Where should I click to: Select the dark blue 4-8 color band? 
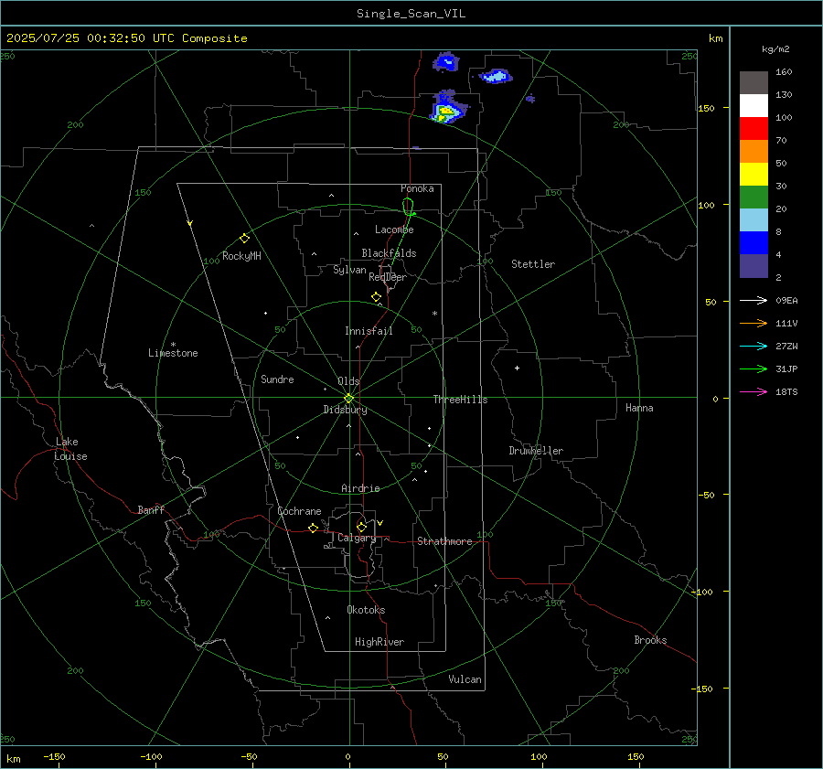pyautogui.click(x=754, y=243)
